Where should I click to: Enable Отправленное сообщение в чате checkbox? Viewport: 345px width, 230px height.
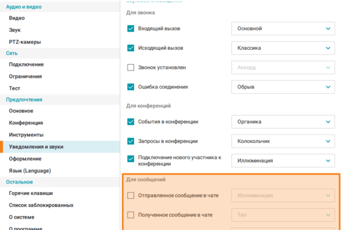131,195
